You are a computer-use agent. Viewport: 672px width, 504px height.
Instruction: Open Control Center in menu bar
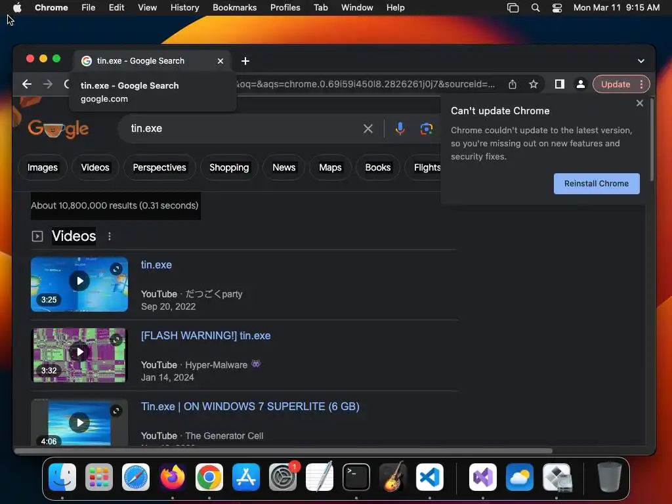[556, 8]
